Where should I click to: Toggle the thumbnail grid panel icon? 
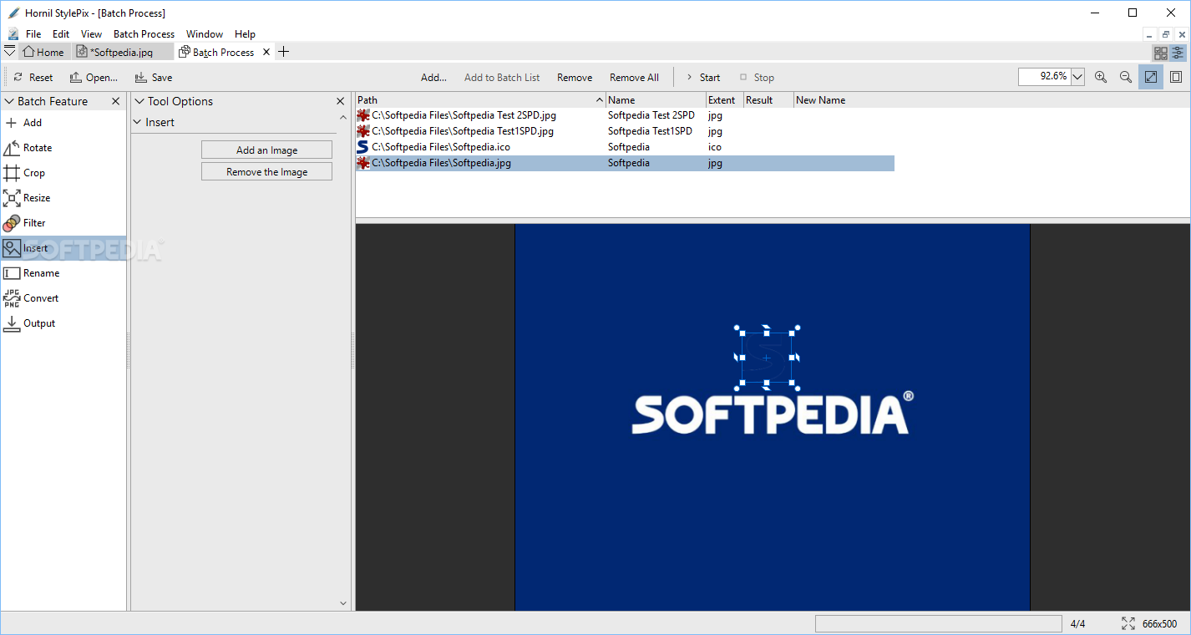pyautogui.click(x=1160, y=53)
